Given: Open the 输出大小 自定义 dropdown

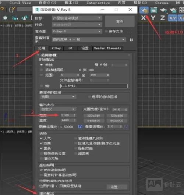Looking at the screenshot, I should point(58,109).
